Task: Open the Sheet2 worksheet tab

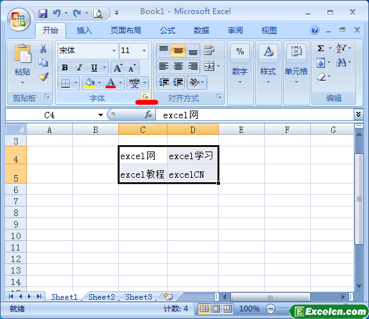Action: 102,297
